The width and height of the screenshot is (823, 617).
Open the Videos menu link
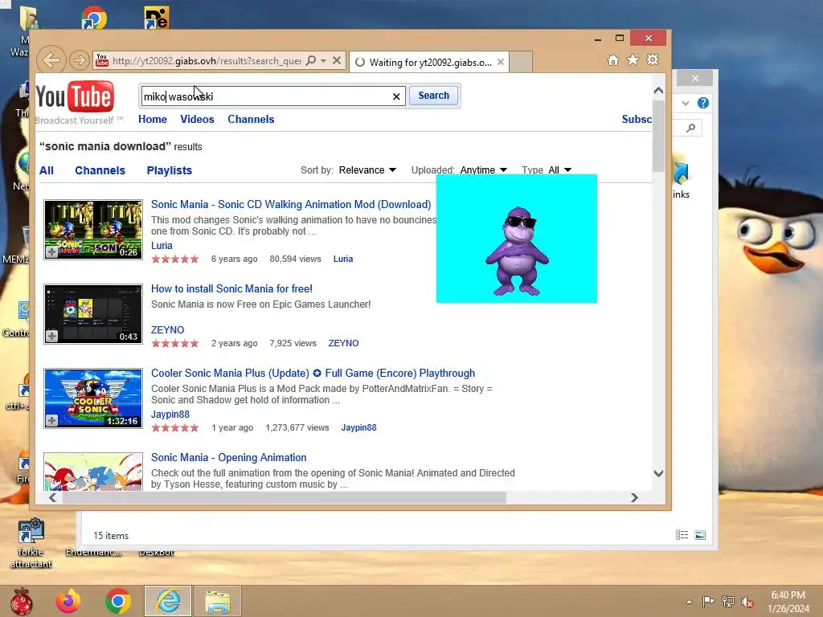(198, 119)
